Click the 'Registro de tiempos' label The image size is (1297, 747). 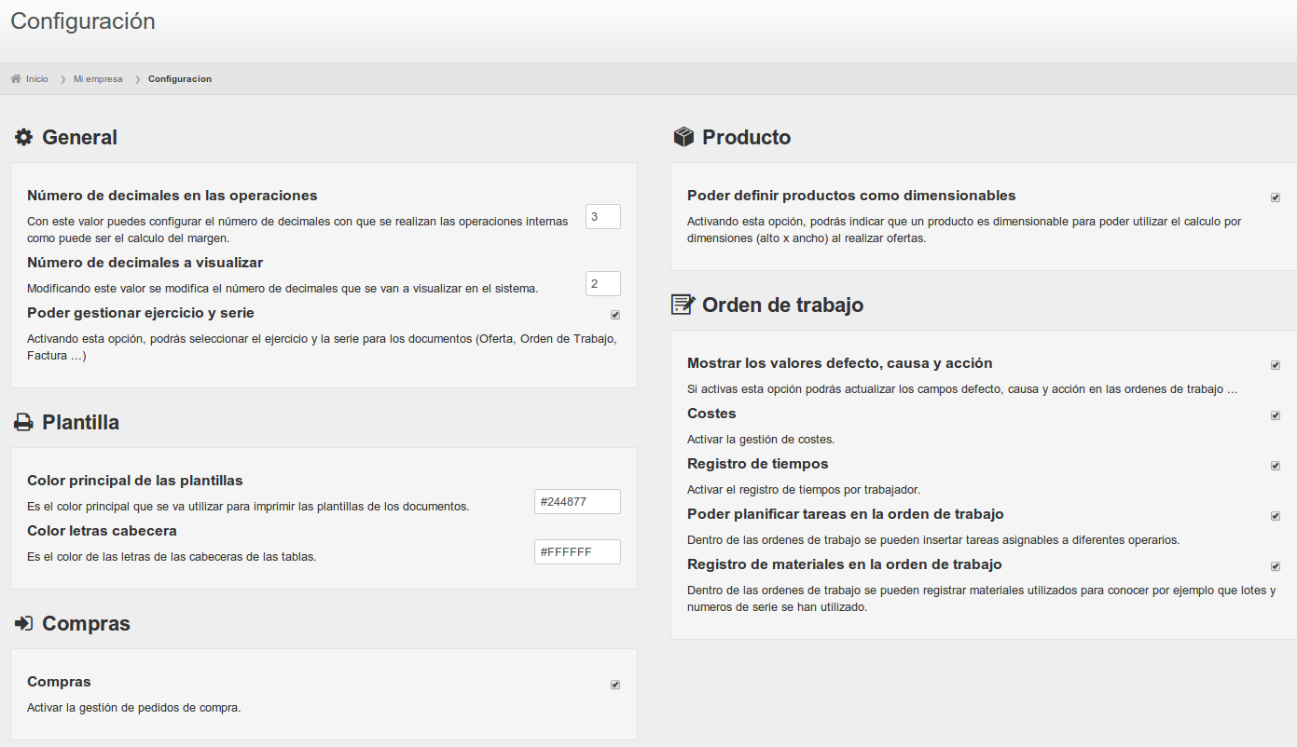758,464
